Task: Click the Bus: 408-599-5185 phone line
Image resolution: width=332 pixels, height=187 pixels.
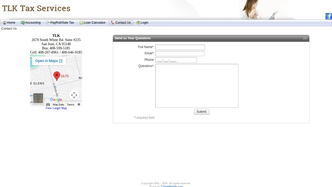Action: [x=56, y=48]
